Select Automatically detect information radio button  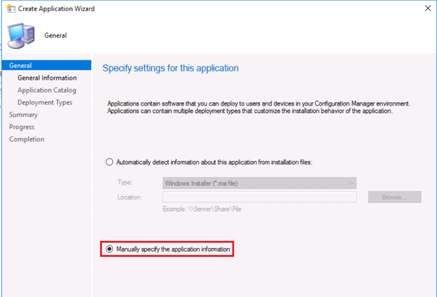pyautogui.click(x=109, y=162)
